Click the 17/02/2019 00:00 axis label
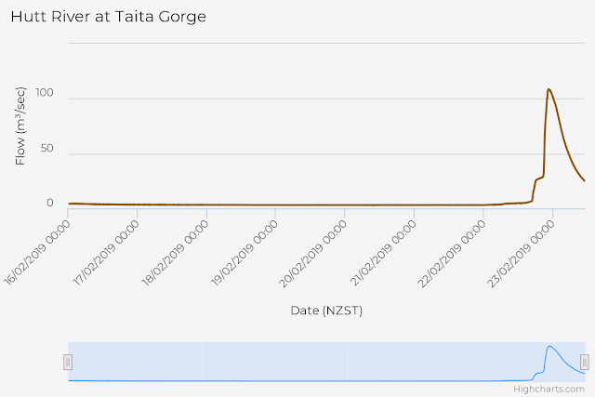The width and height of the screenshot is (595, 397). (x=106, y=252)
